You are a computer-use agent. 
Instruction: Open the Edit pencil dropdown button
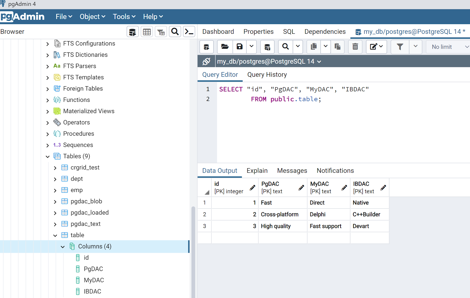click(x=376, y=47)
